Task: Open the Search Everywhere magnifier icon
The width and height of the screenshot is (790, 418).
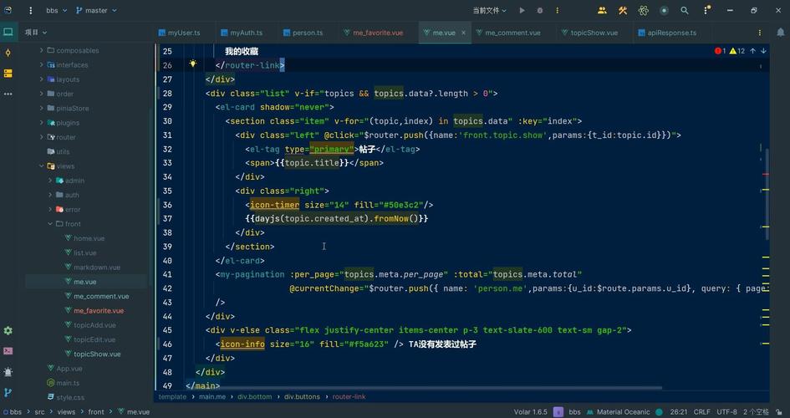Action: [685, 11]
